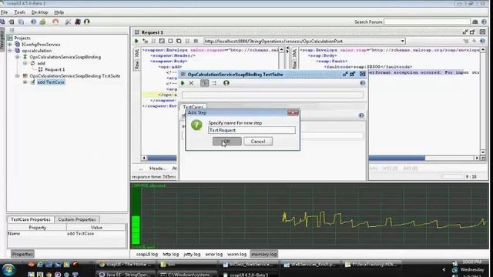Click the Search Forum input field
This screenshot has height=277, width=493.
point(427,22)
